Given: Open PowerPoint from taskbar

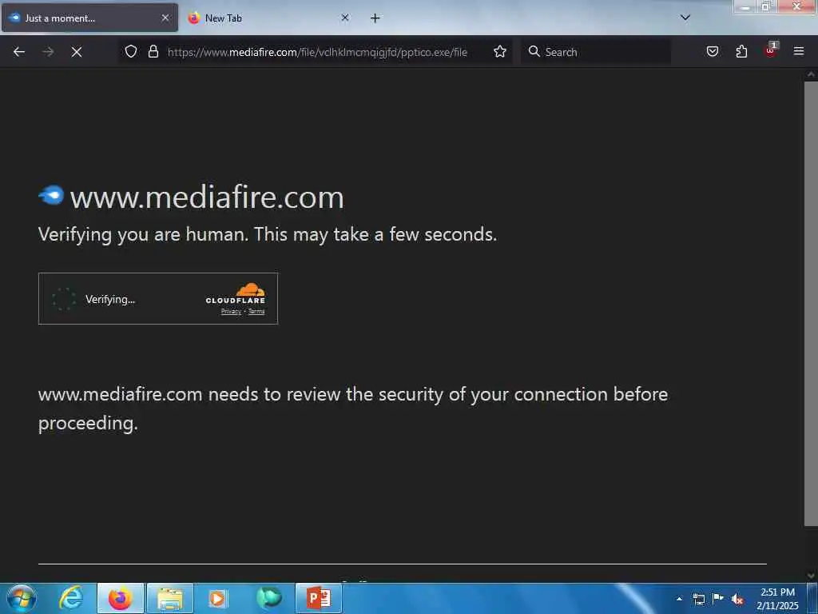Looking at the screenshot, I should pos(319,598).
